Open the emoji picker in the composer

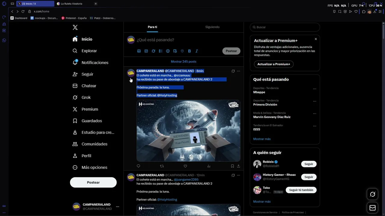click(168, 51)
